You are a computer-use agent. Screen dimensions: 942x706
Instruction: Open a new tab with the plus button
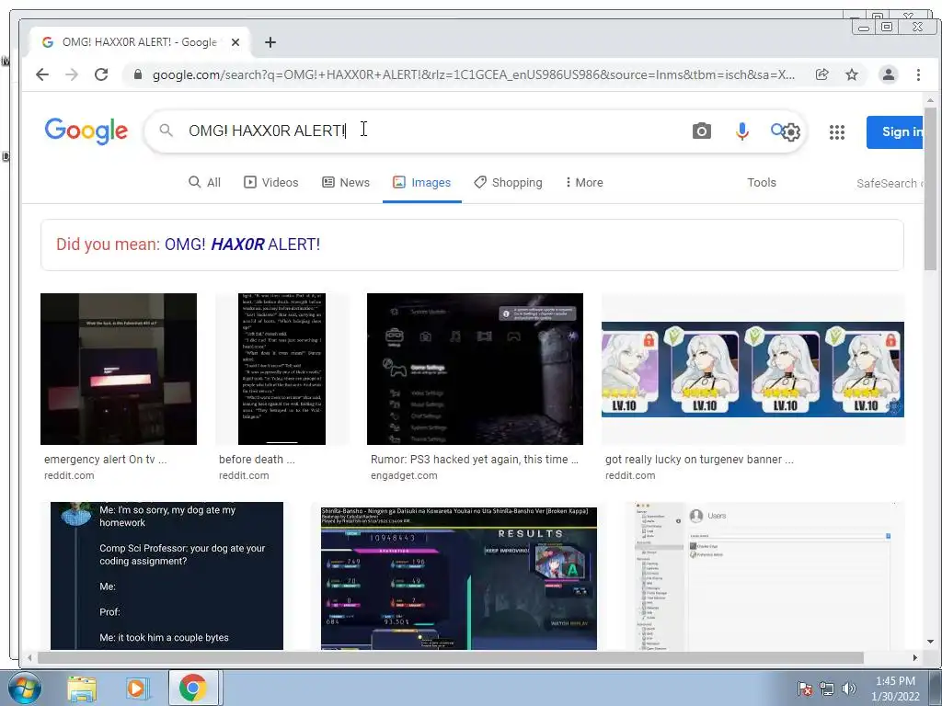270,42
